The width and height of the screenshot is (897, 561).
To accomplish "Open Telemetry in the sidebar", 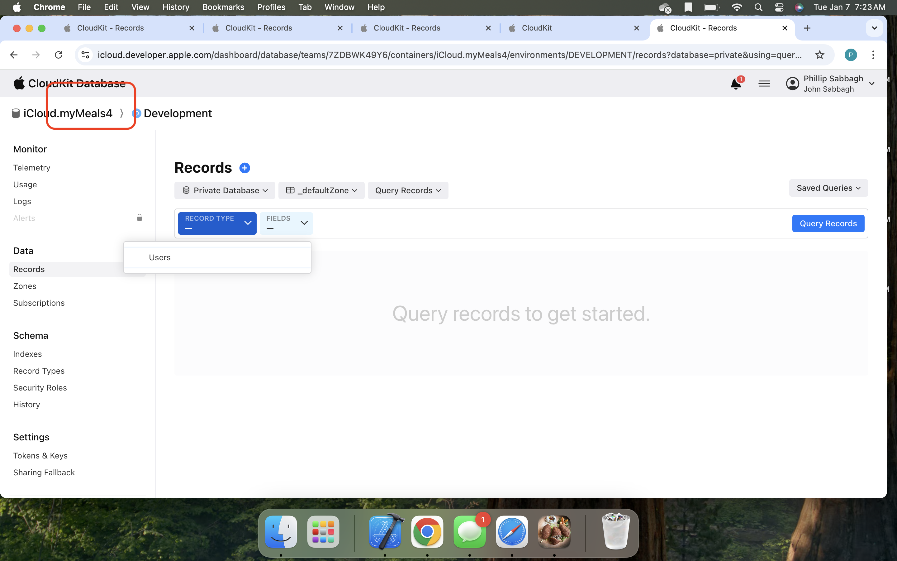I will [32, 168].
